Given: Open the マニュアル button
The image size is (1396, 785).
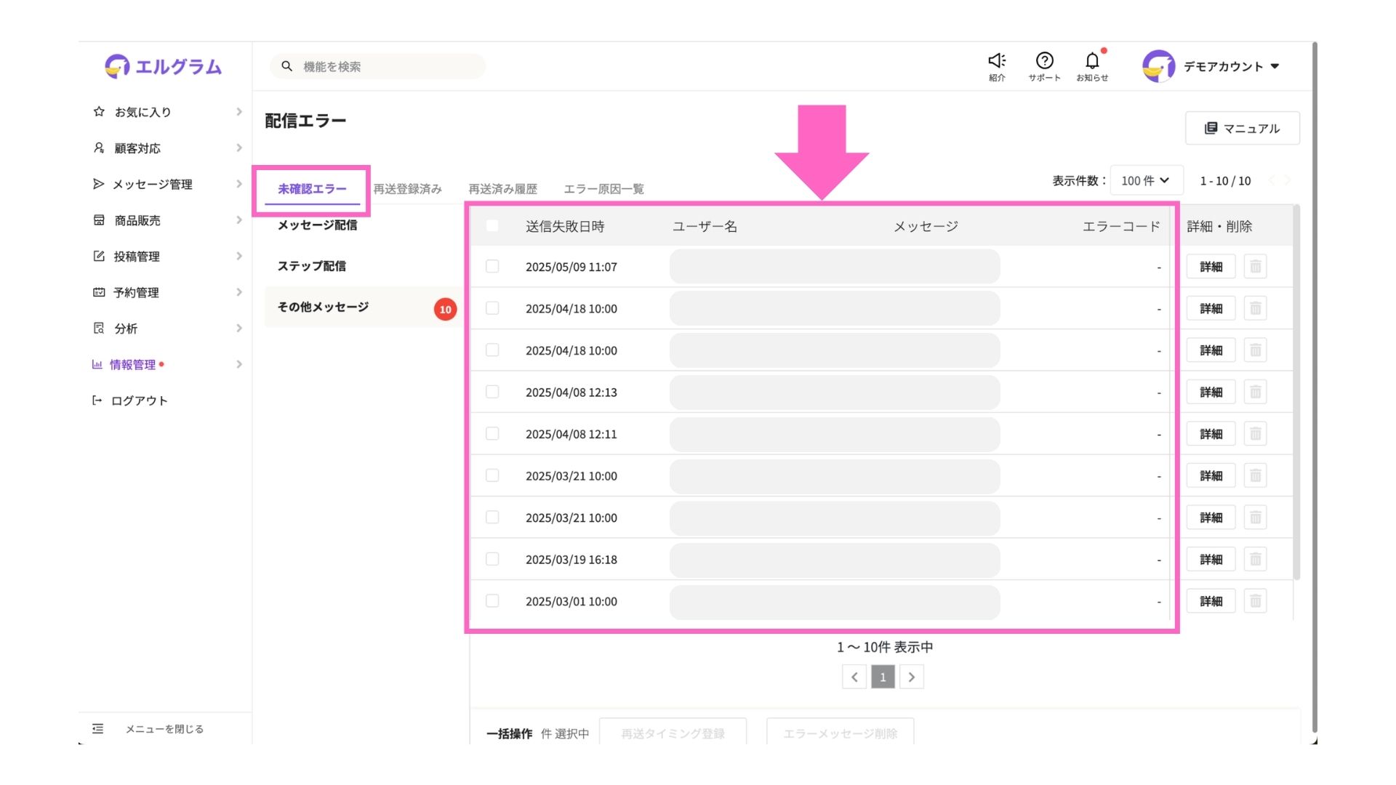Looking at the screenshot, I should (1242, 128).
